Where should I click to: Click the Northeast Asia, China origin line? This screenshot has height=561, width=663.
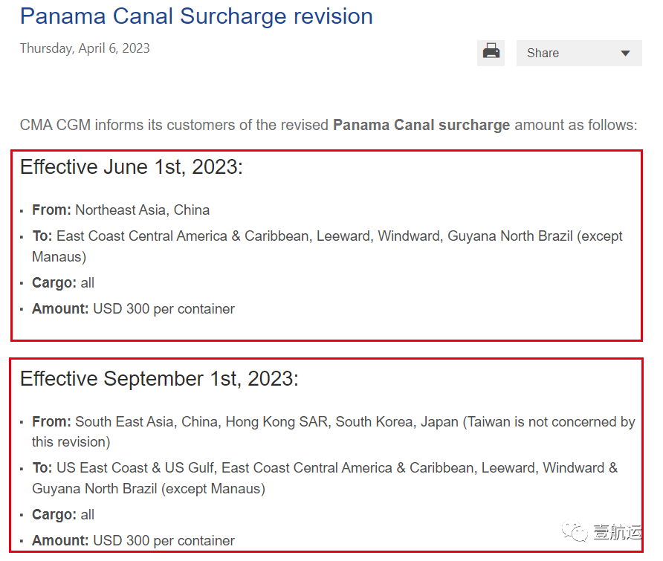click(x=121, y=210)
